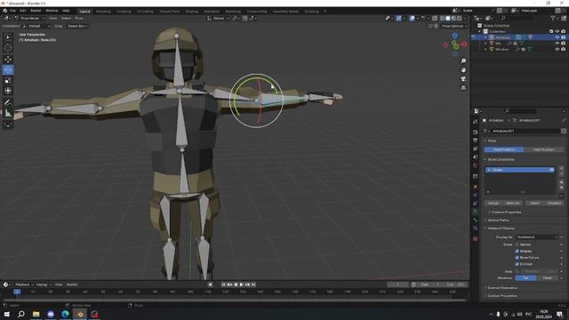Click the Deselect button in Bone Collections
This screenshot has width=569, height=320.
tap(555, 204)
